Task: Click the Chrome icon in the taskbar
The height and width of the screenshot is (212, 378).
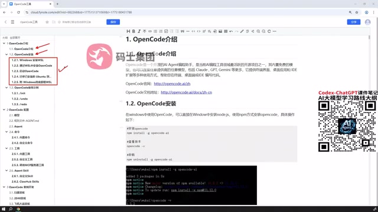Action: click(x=18, y=209)
